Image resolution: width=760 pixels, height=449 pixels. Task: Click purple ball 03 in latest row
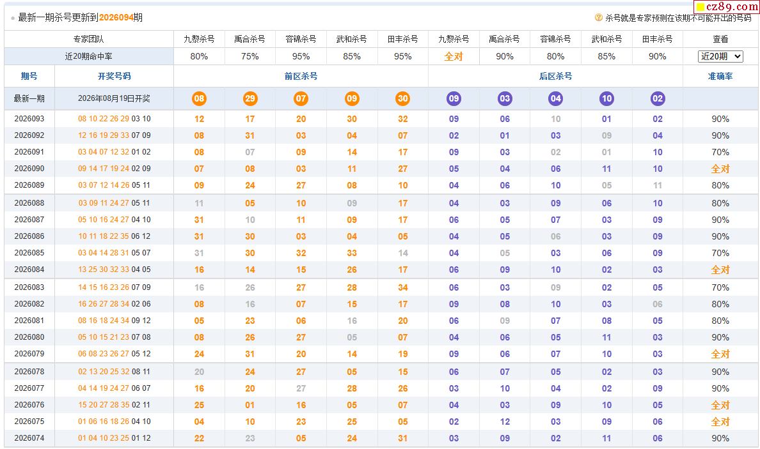click(505, 98)
